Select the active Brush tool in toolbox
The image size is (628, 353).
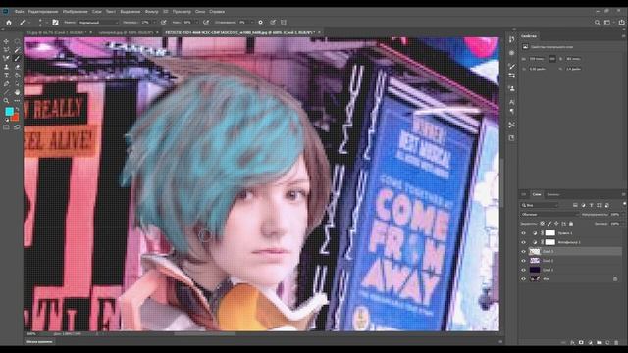[x=17, y=59]
